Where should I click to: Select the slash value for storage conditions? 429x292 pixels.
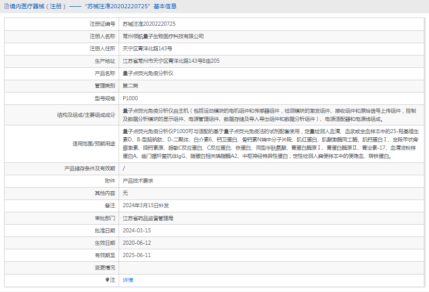pos(124,169)
